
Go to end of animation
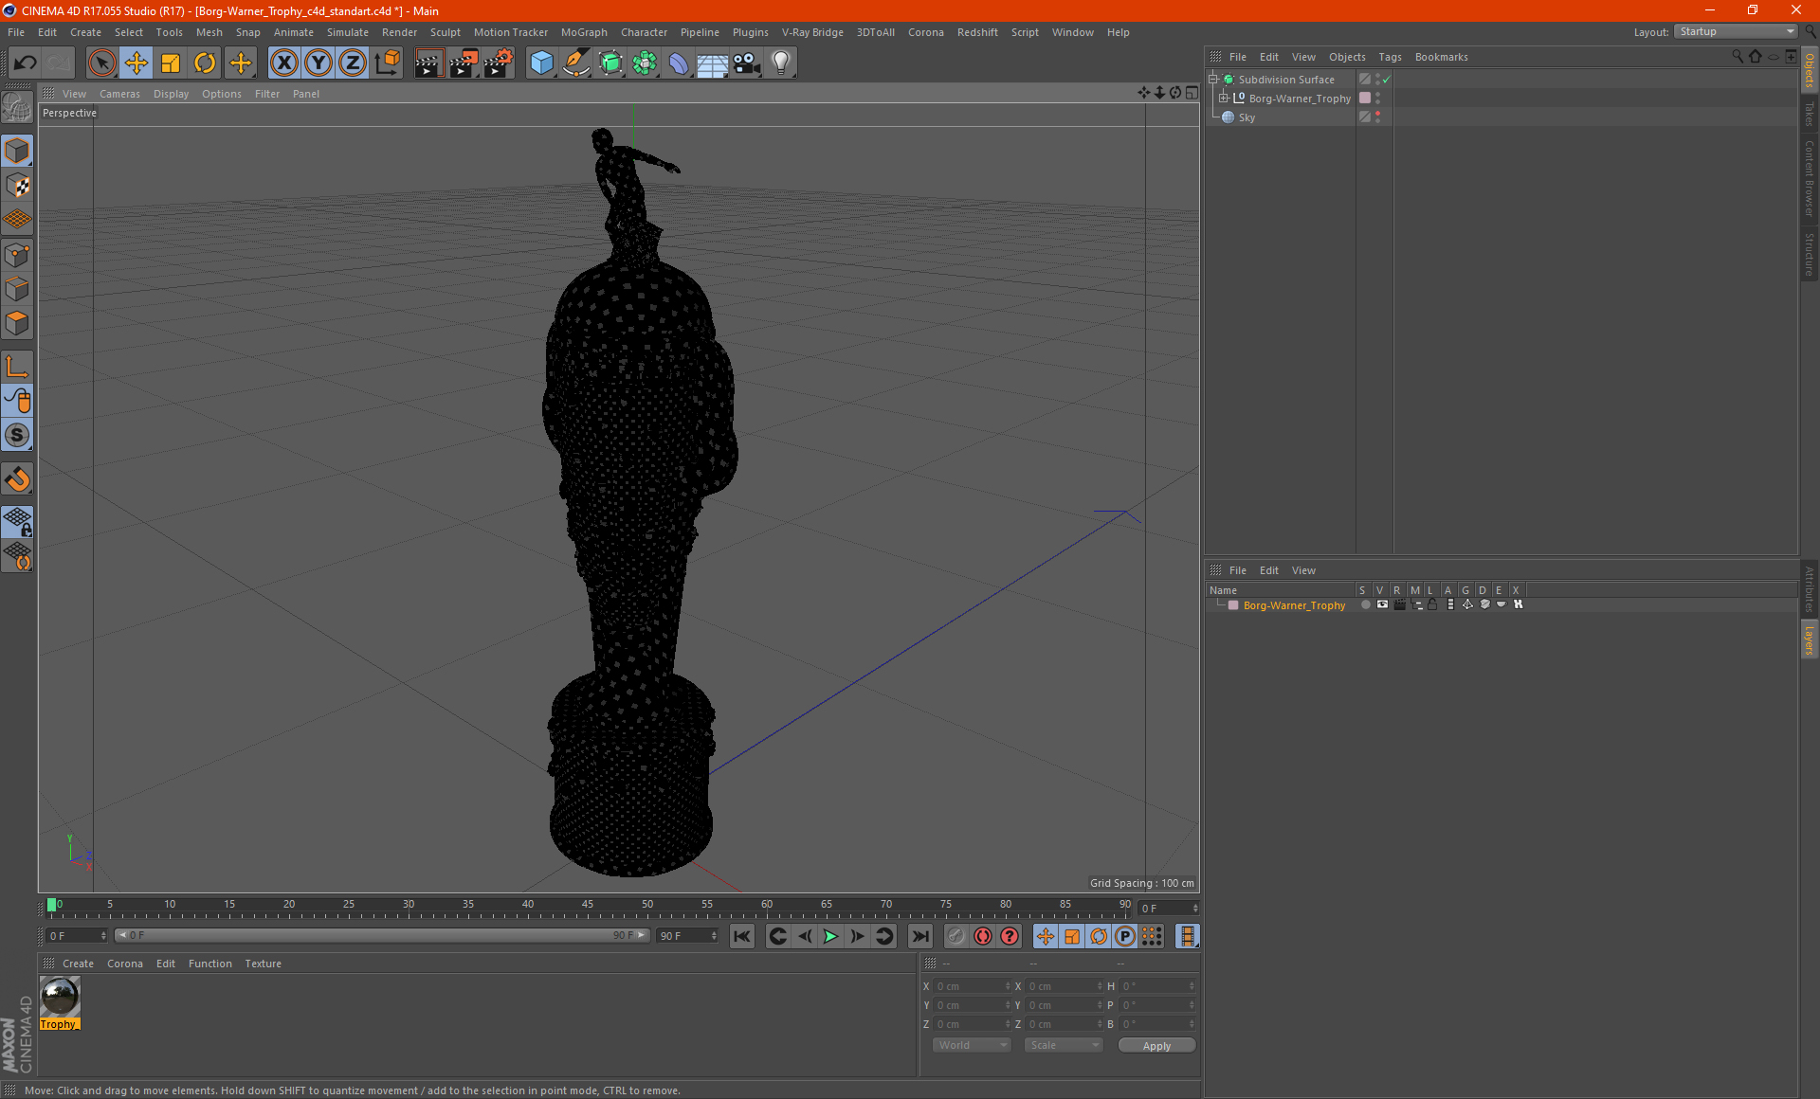click(919, 936)
